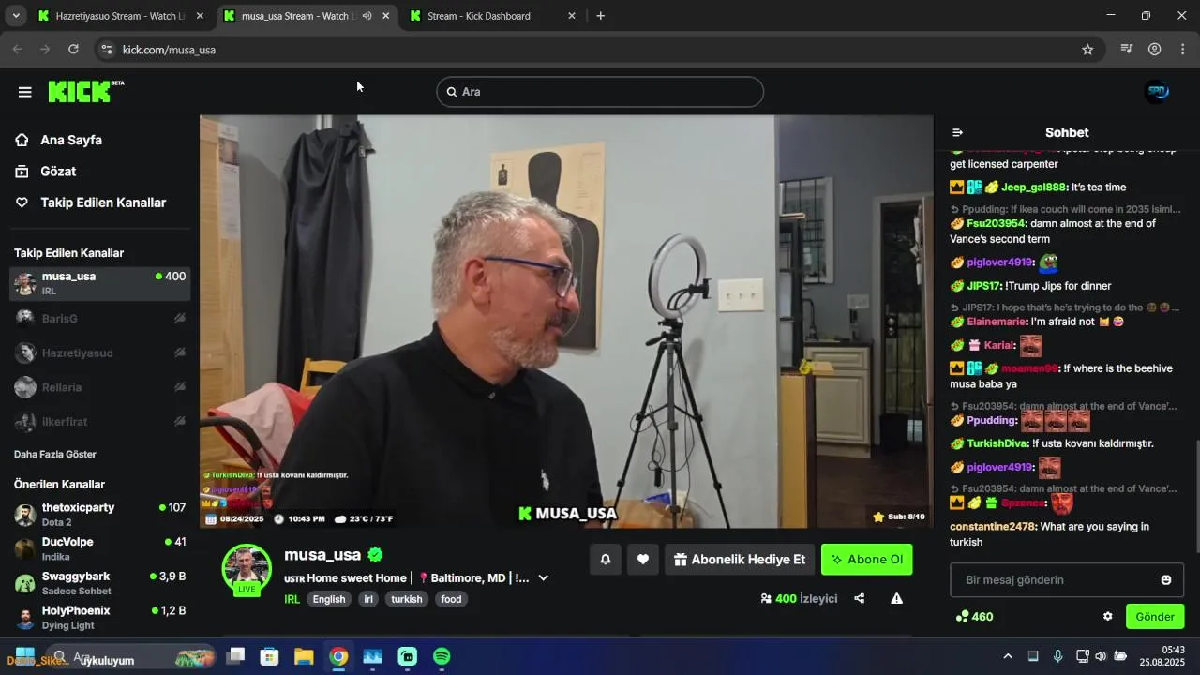Image resolution: width=1200 pixels, height=675 pixels.
Task: Select musa_usa in followed channels
Action: coord(99,283)
